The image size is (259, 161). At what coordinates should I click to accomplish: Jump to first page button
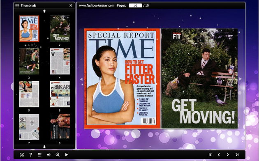click(210, 154)
